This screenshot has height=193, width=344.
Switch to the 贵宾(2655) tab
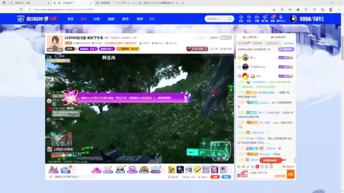coord(273,43)
